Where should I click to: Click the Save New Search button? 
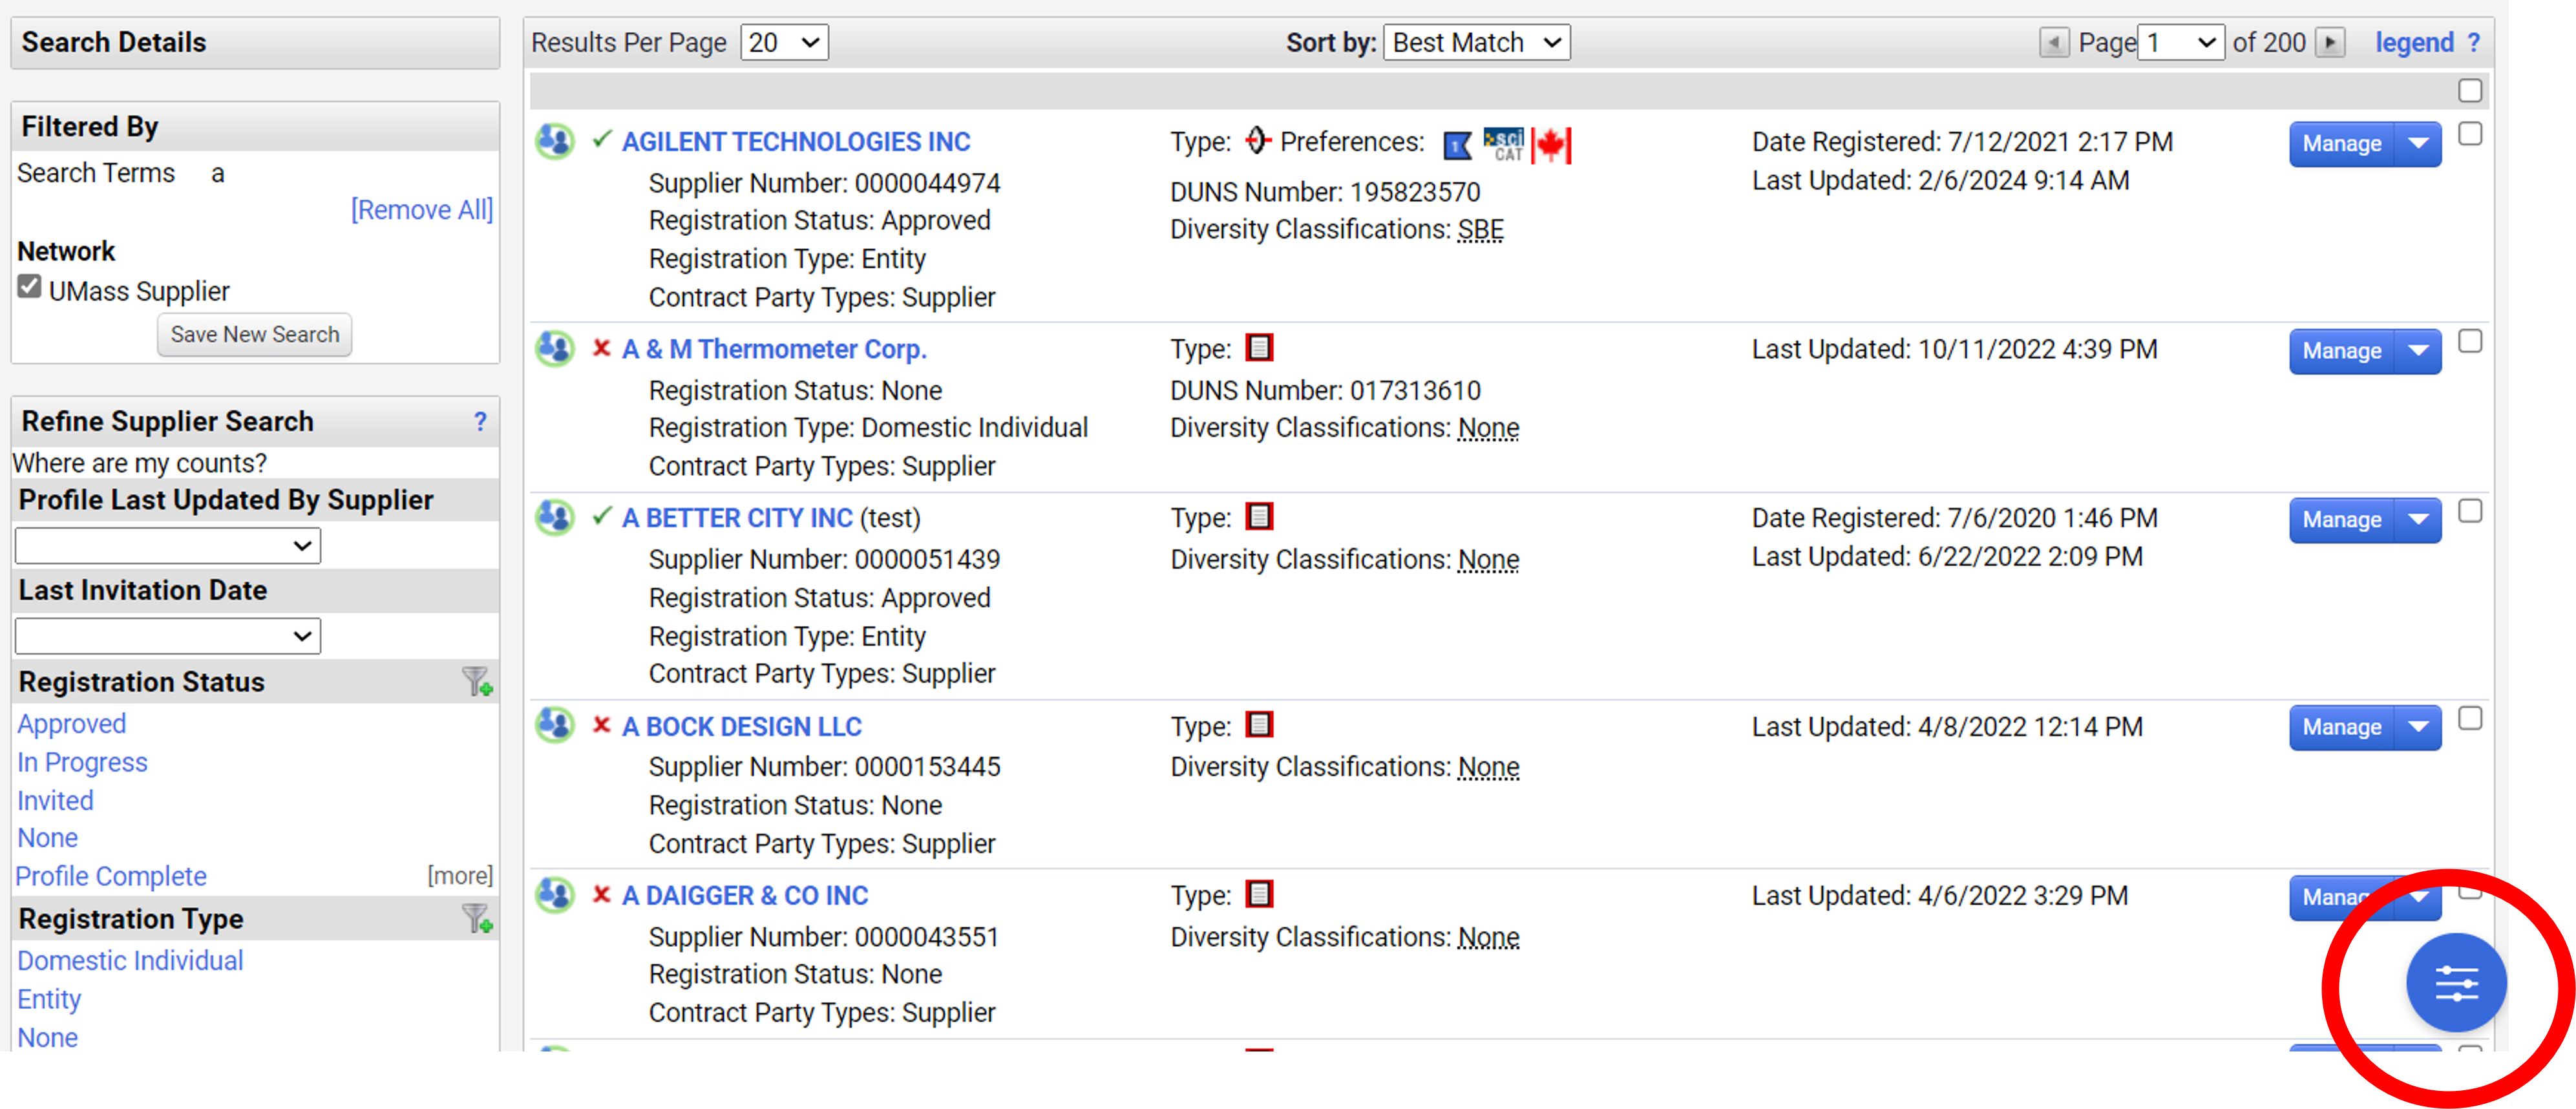pyautogui.click(x=254, y=334)
